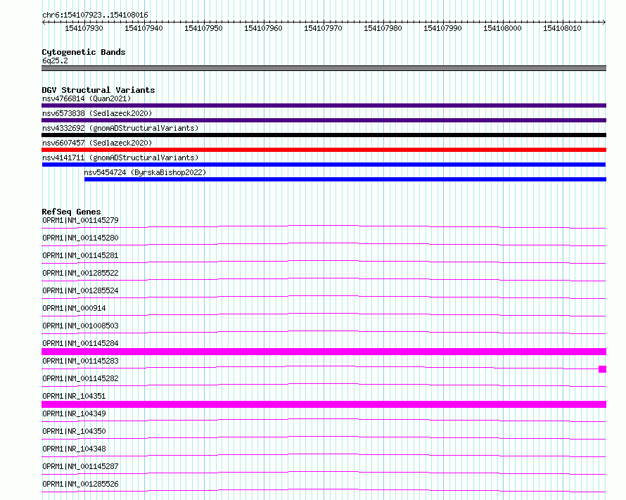Open transcript OPRM1|NR_104349
This screenshot has width=626, height=500.
tap(74, 414)
